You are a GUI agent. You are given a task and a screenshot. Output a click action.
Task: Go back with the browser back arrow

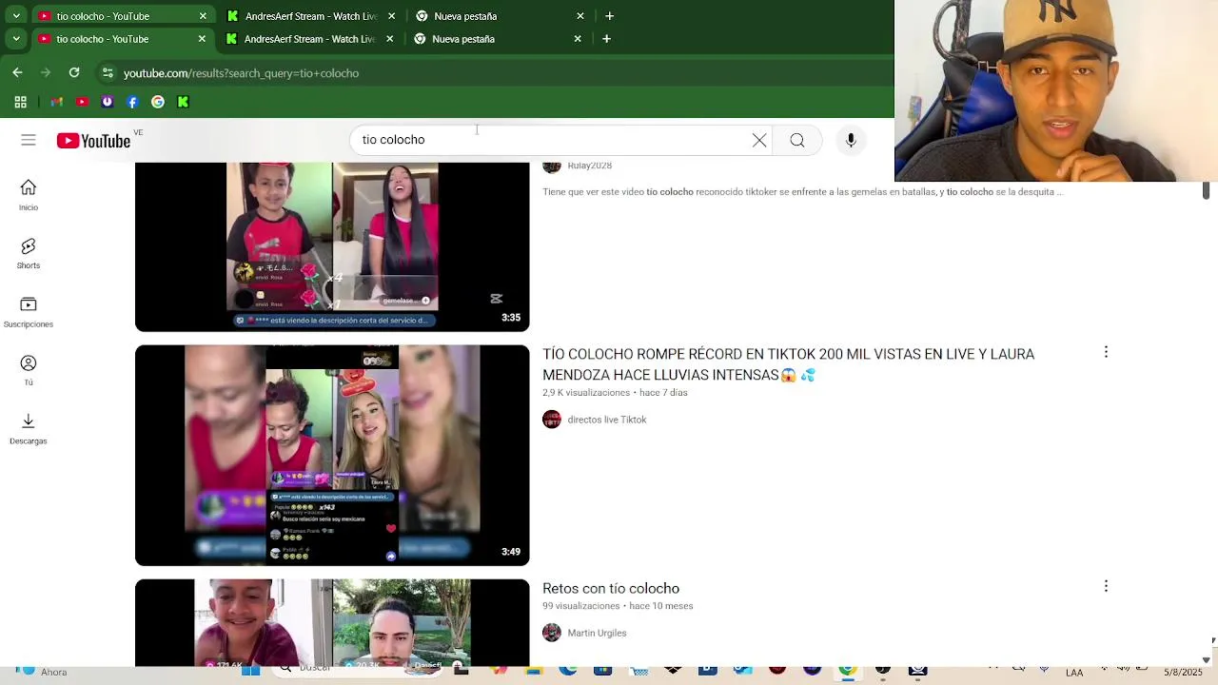(17, 72)
